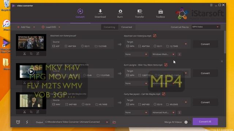Trim the Carly Rae Jepsen video with scissors icon
This screenshot has width=234, height=131.
(x=24, y=112)
